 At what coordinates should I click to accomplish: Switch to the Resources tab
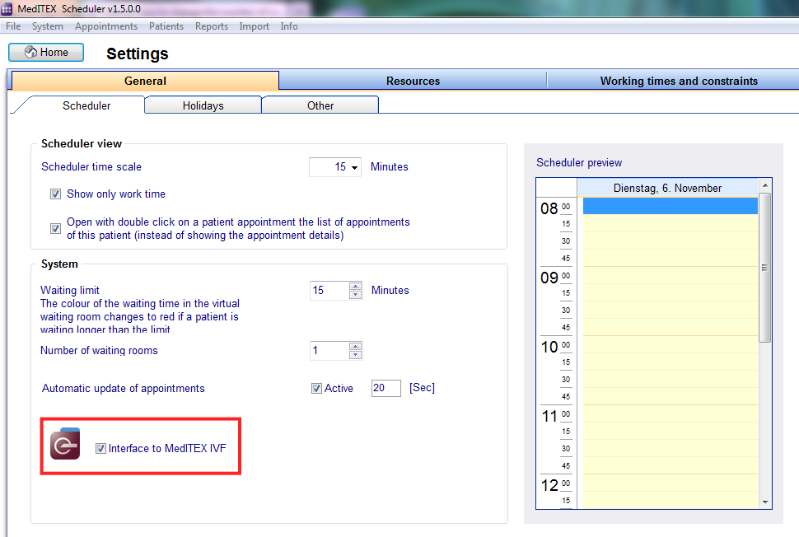[x=413, y=81]
